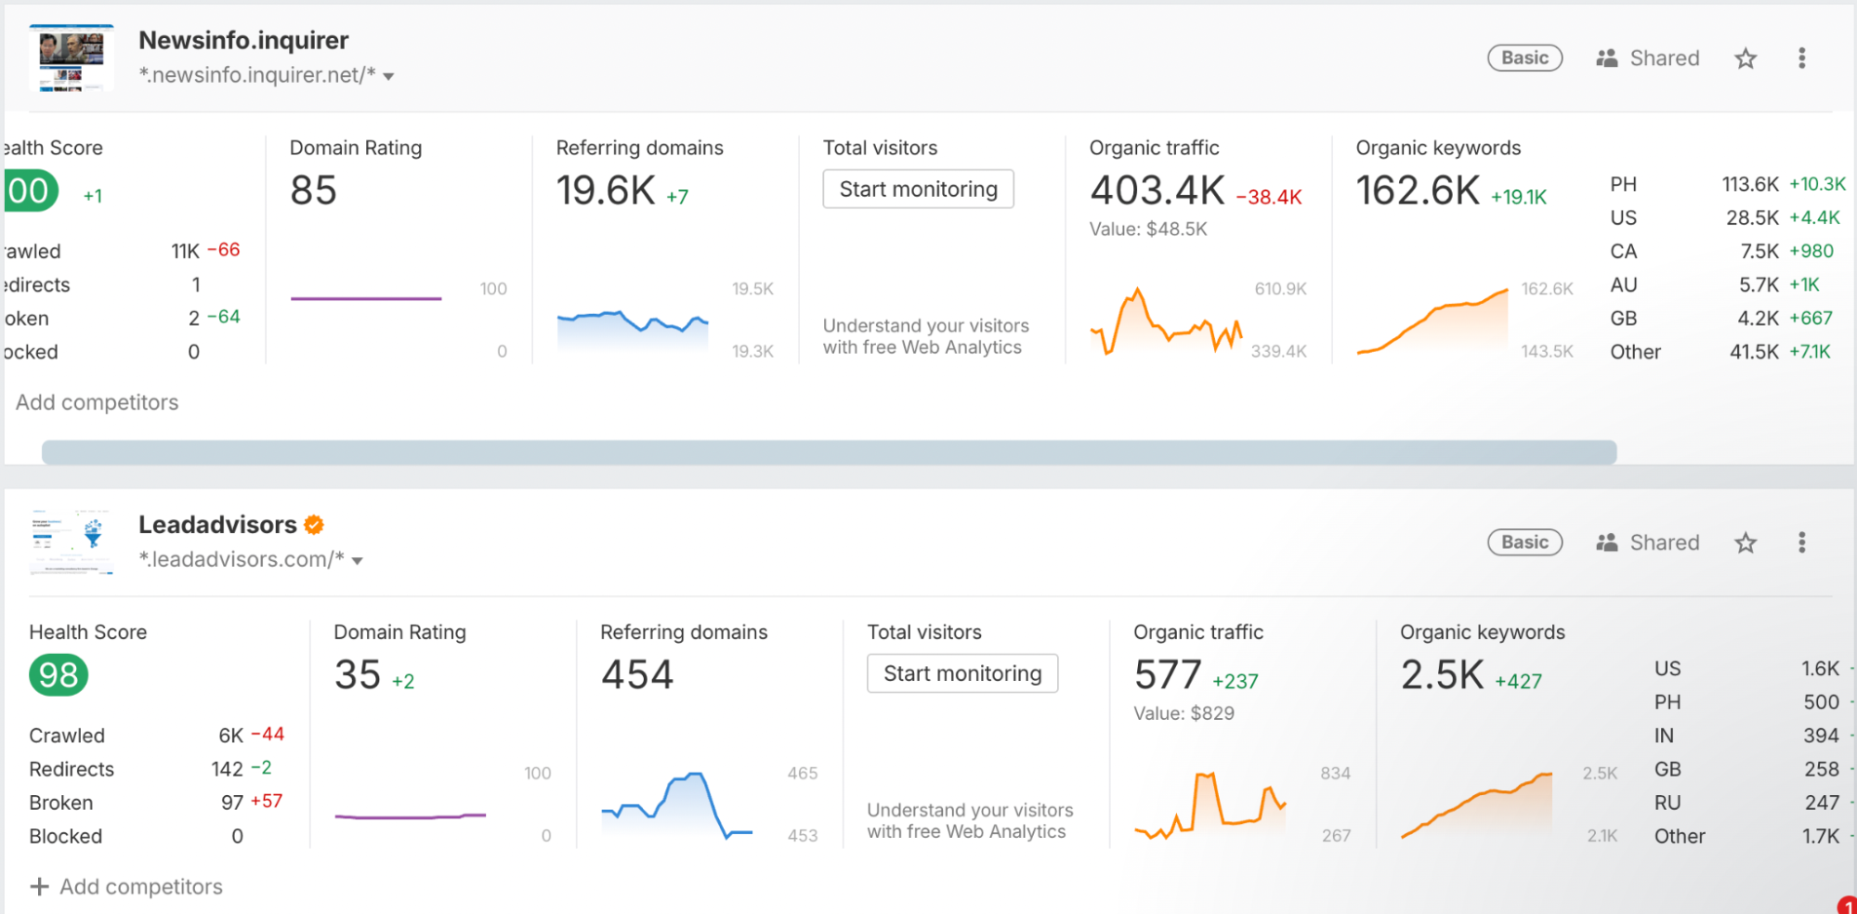Click the Newsinfo.inquirer Health Score badge
The height and width of the screenshot is (914, 1857).
[30, 190]
